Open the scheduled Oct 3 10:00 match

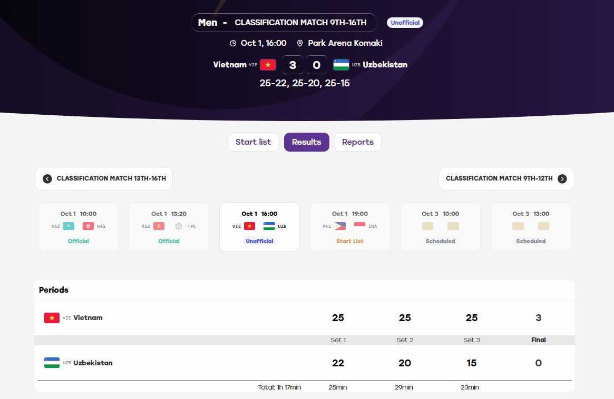pyautogui.click(x=440, y=227)
